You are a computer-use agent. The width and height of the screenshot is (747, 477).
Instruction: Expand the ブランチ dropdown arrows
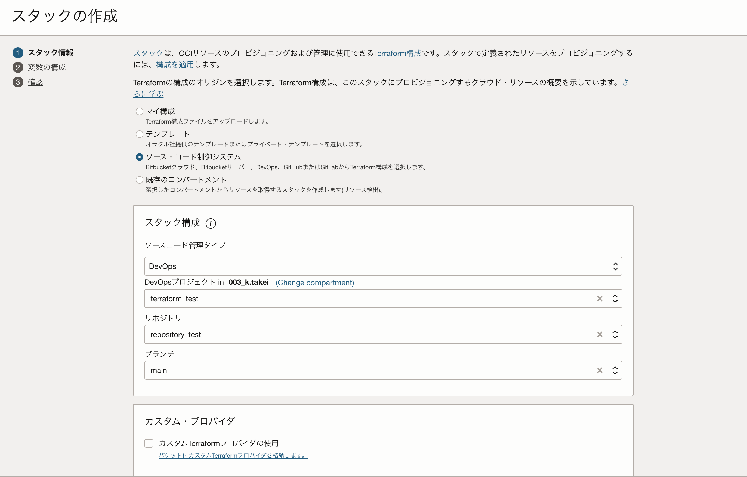615,371
